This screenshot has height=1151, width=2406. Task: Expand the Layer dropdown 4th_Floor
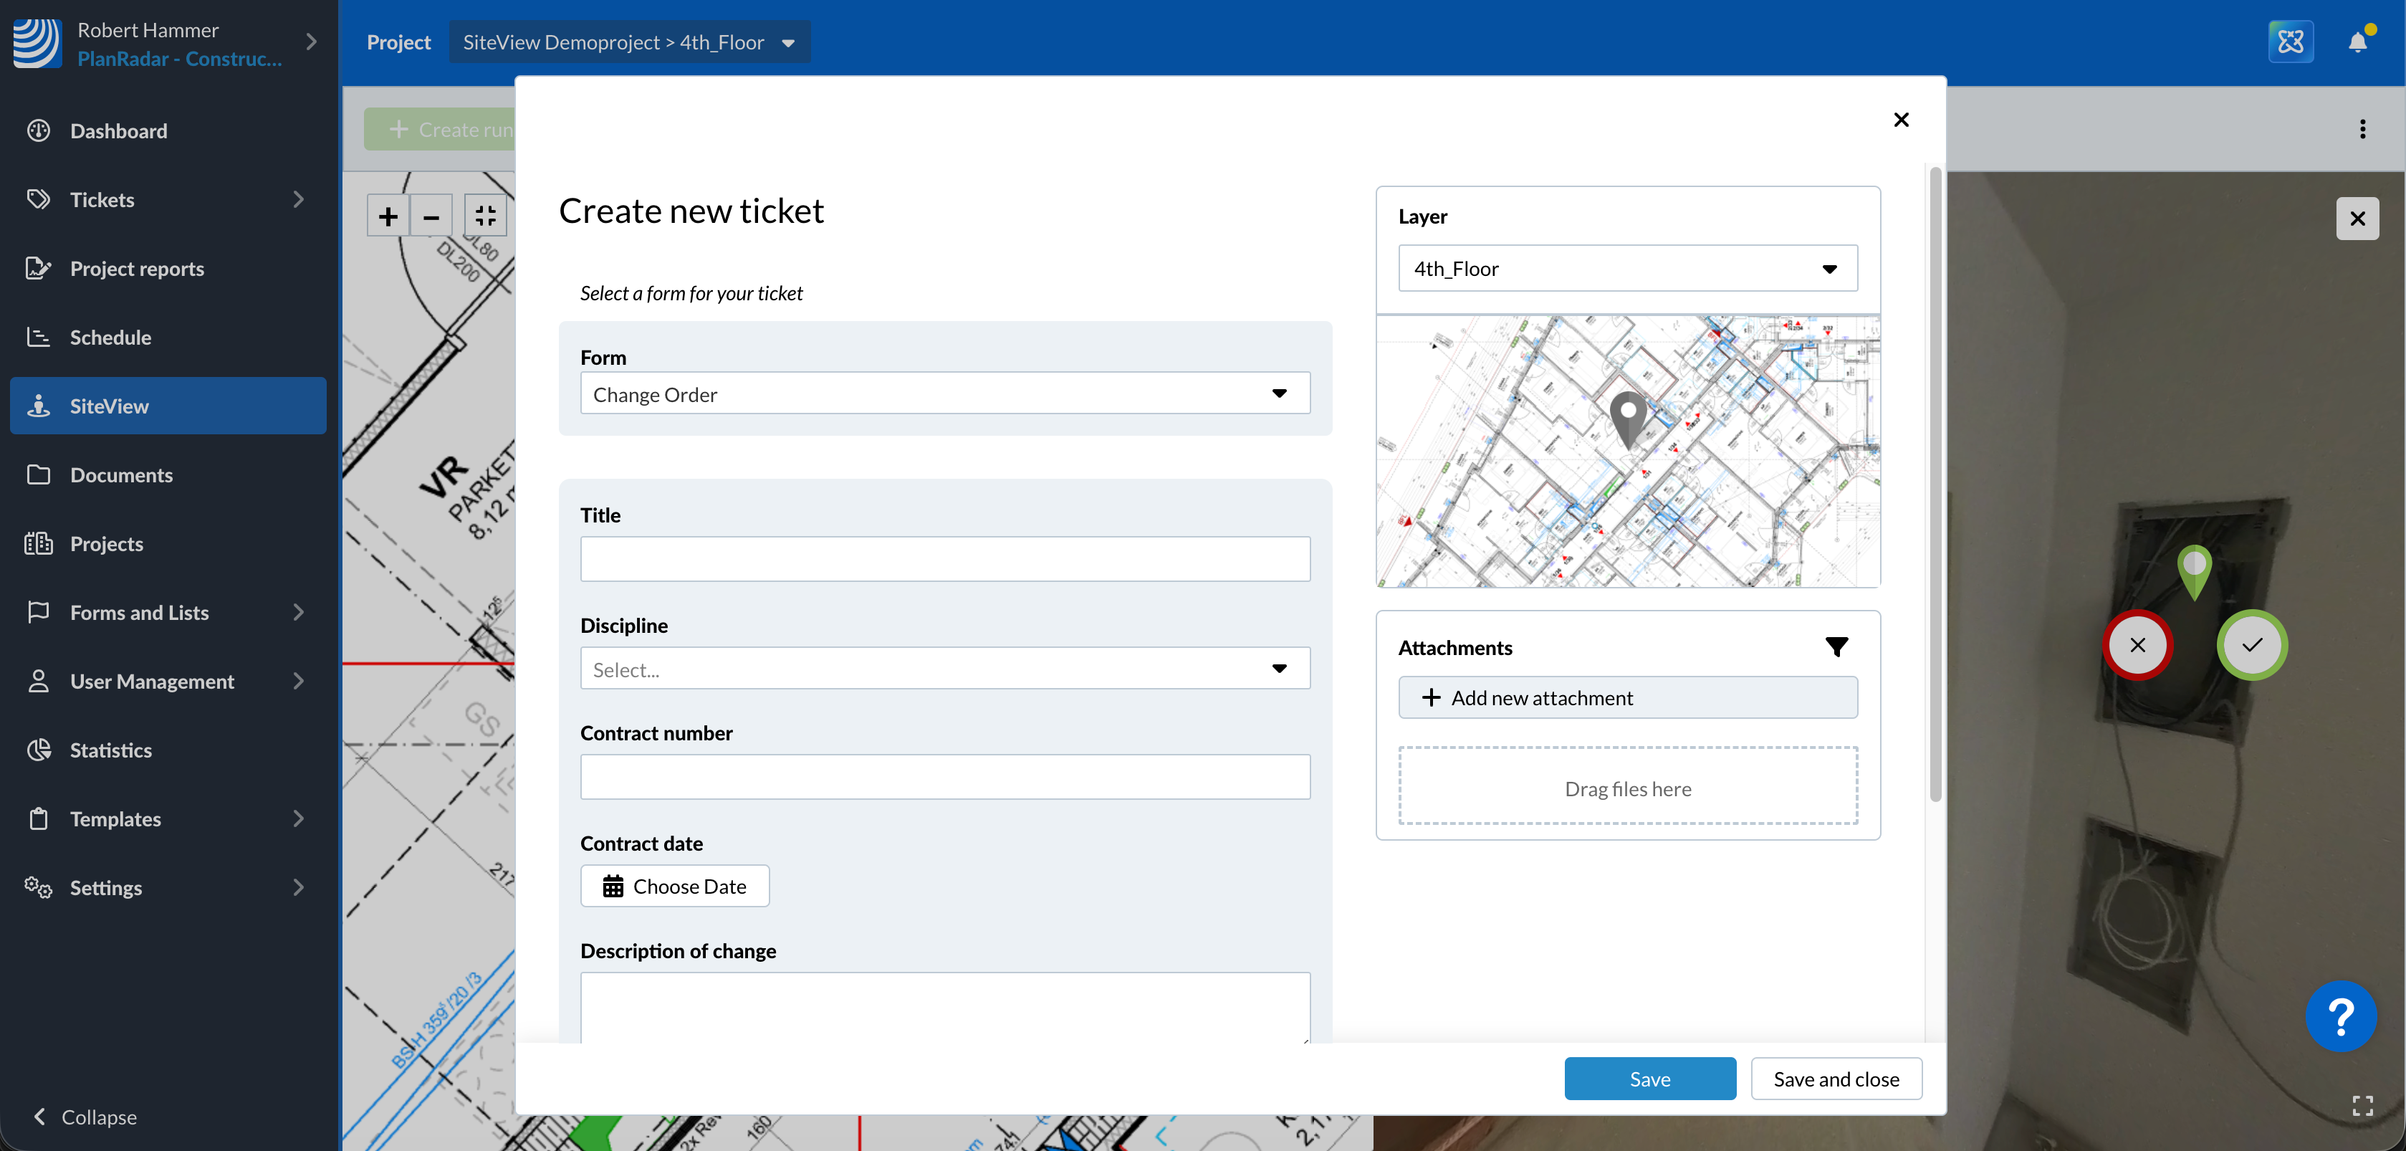point(1627,269)
